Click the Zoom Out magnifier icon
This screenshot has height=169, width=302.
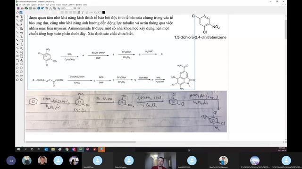coord(79,8)
